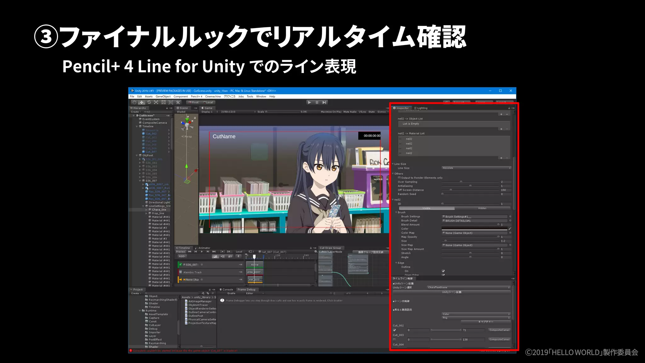645x363 pixels.
Task: Toggle VSync in Game view
Action: (x=363, y=112)
